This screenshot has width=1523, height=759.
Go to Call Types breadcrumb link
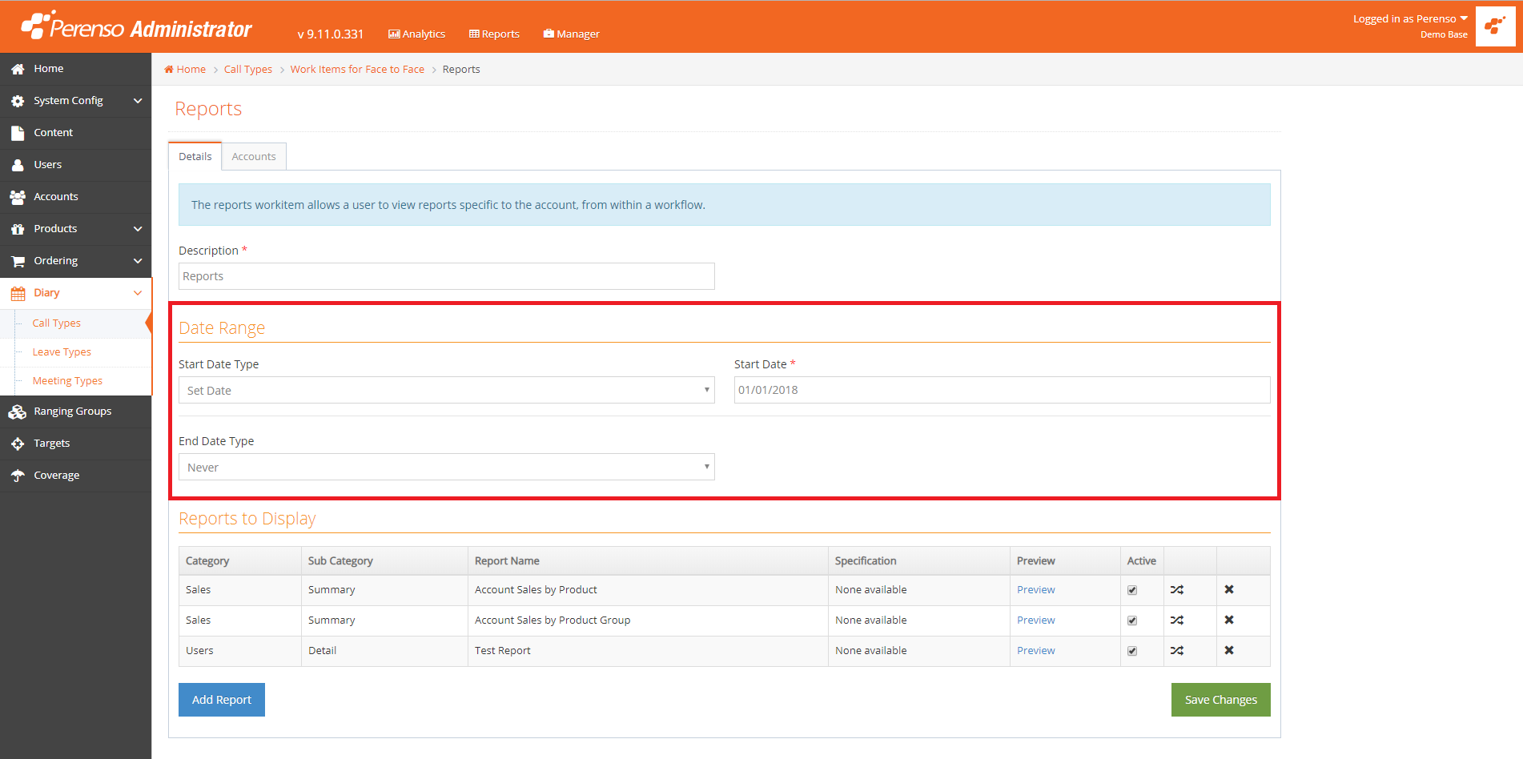248,70
